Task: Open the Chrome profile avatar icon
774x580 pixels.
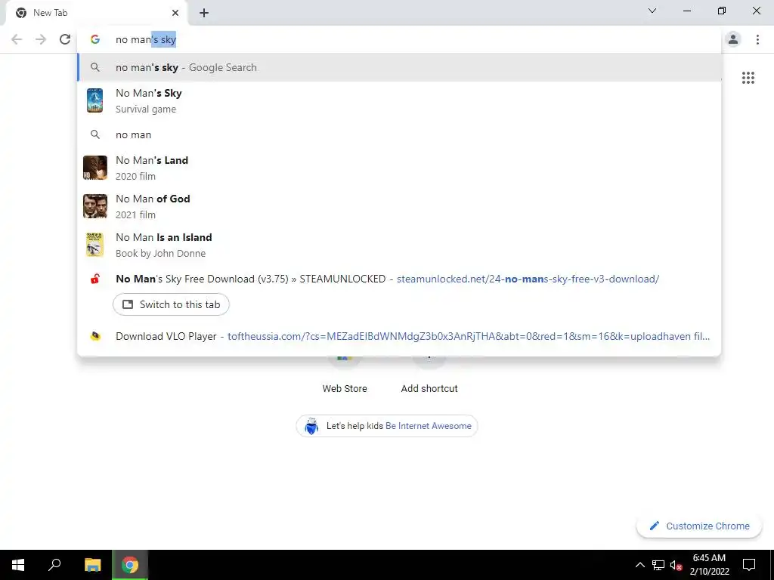Action: click(x=733, y=39)
